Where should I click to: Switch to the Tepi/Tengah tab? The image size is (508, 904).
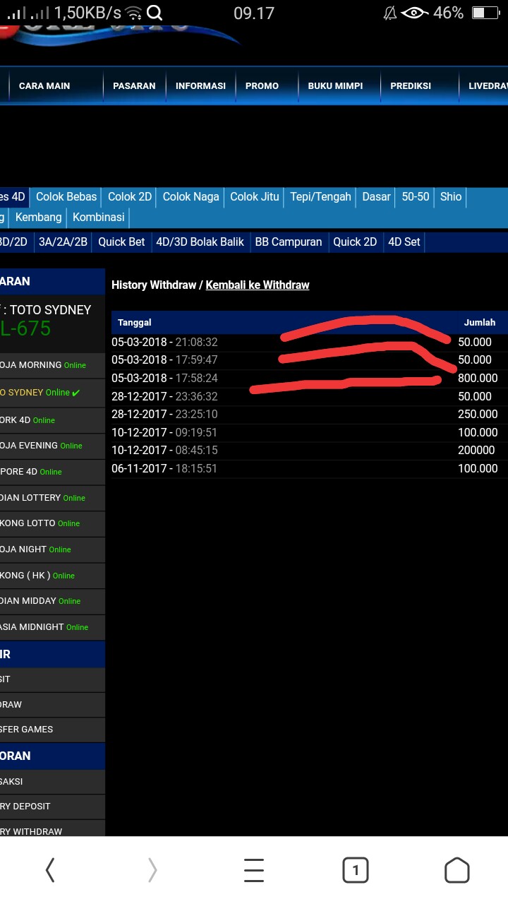[320, 197]
